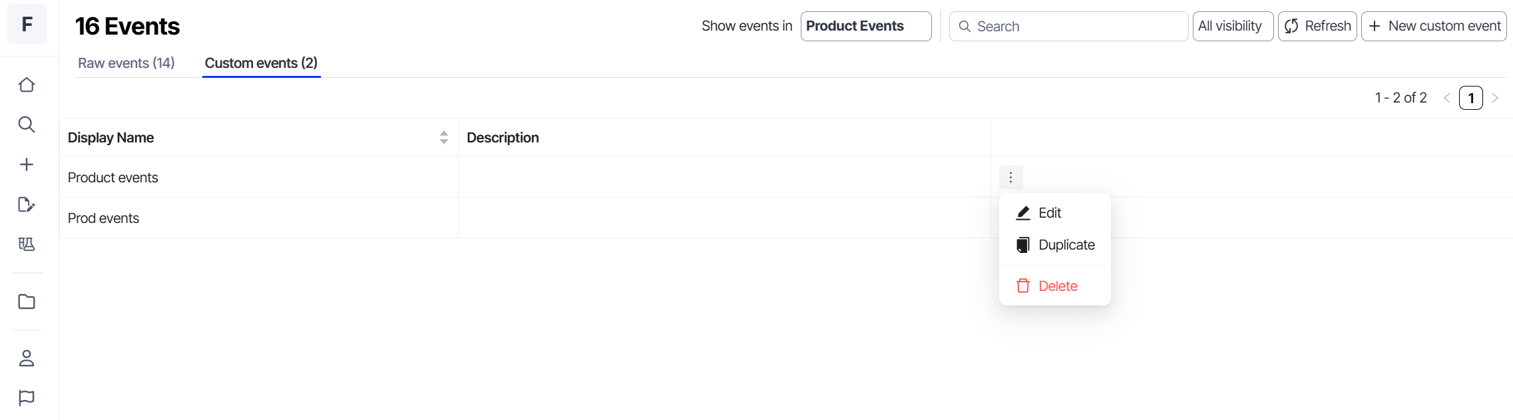Open the sidebar folder icon
Image resolution: width=1513 pixels, height=420 pixels.
[27, 302]
